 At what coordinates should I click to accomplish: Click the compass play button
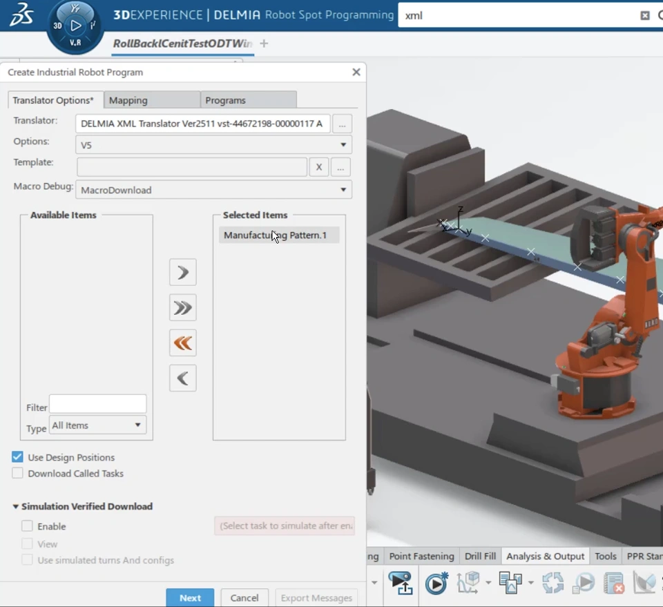(x=76, y=26)
